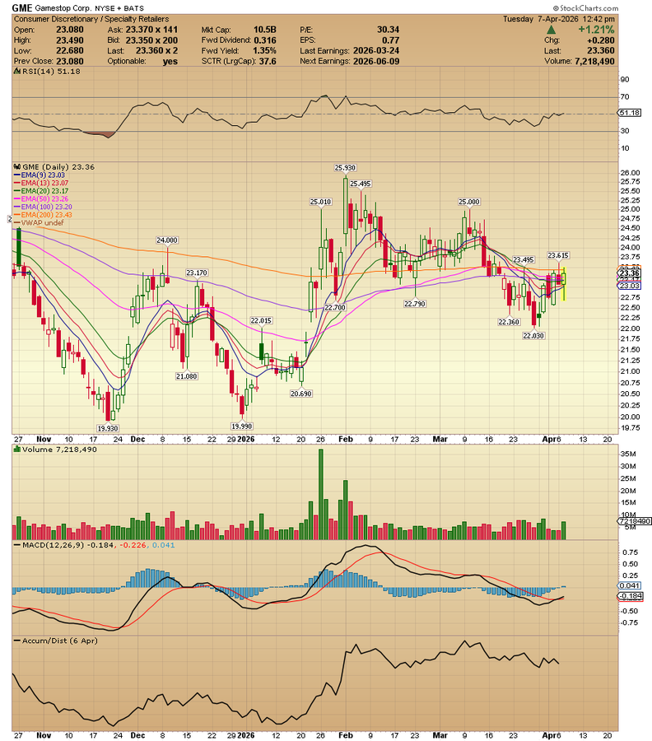This screenshot has width=652, height=741.
Task: Click the 22.015 price annotation
Action: [261, 321]
